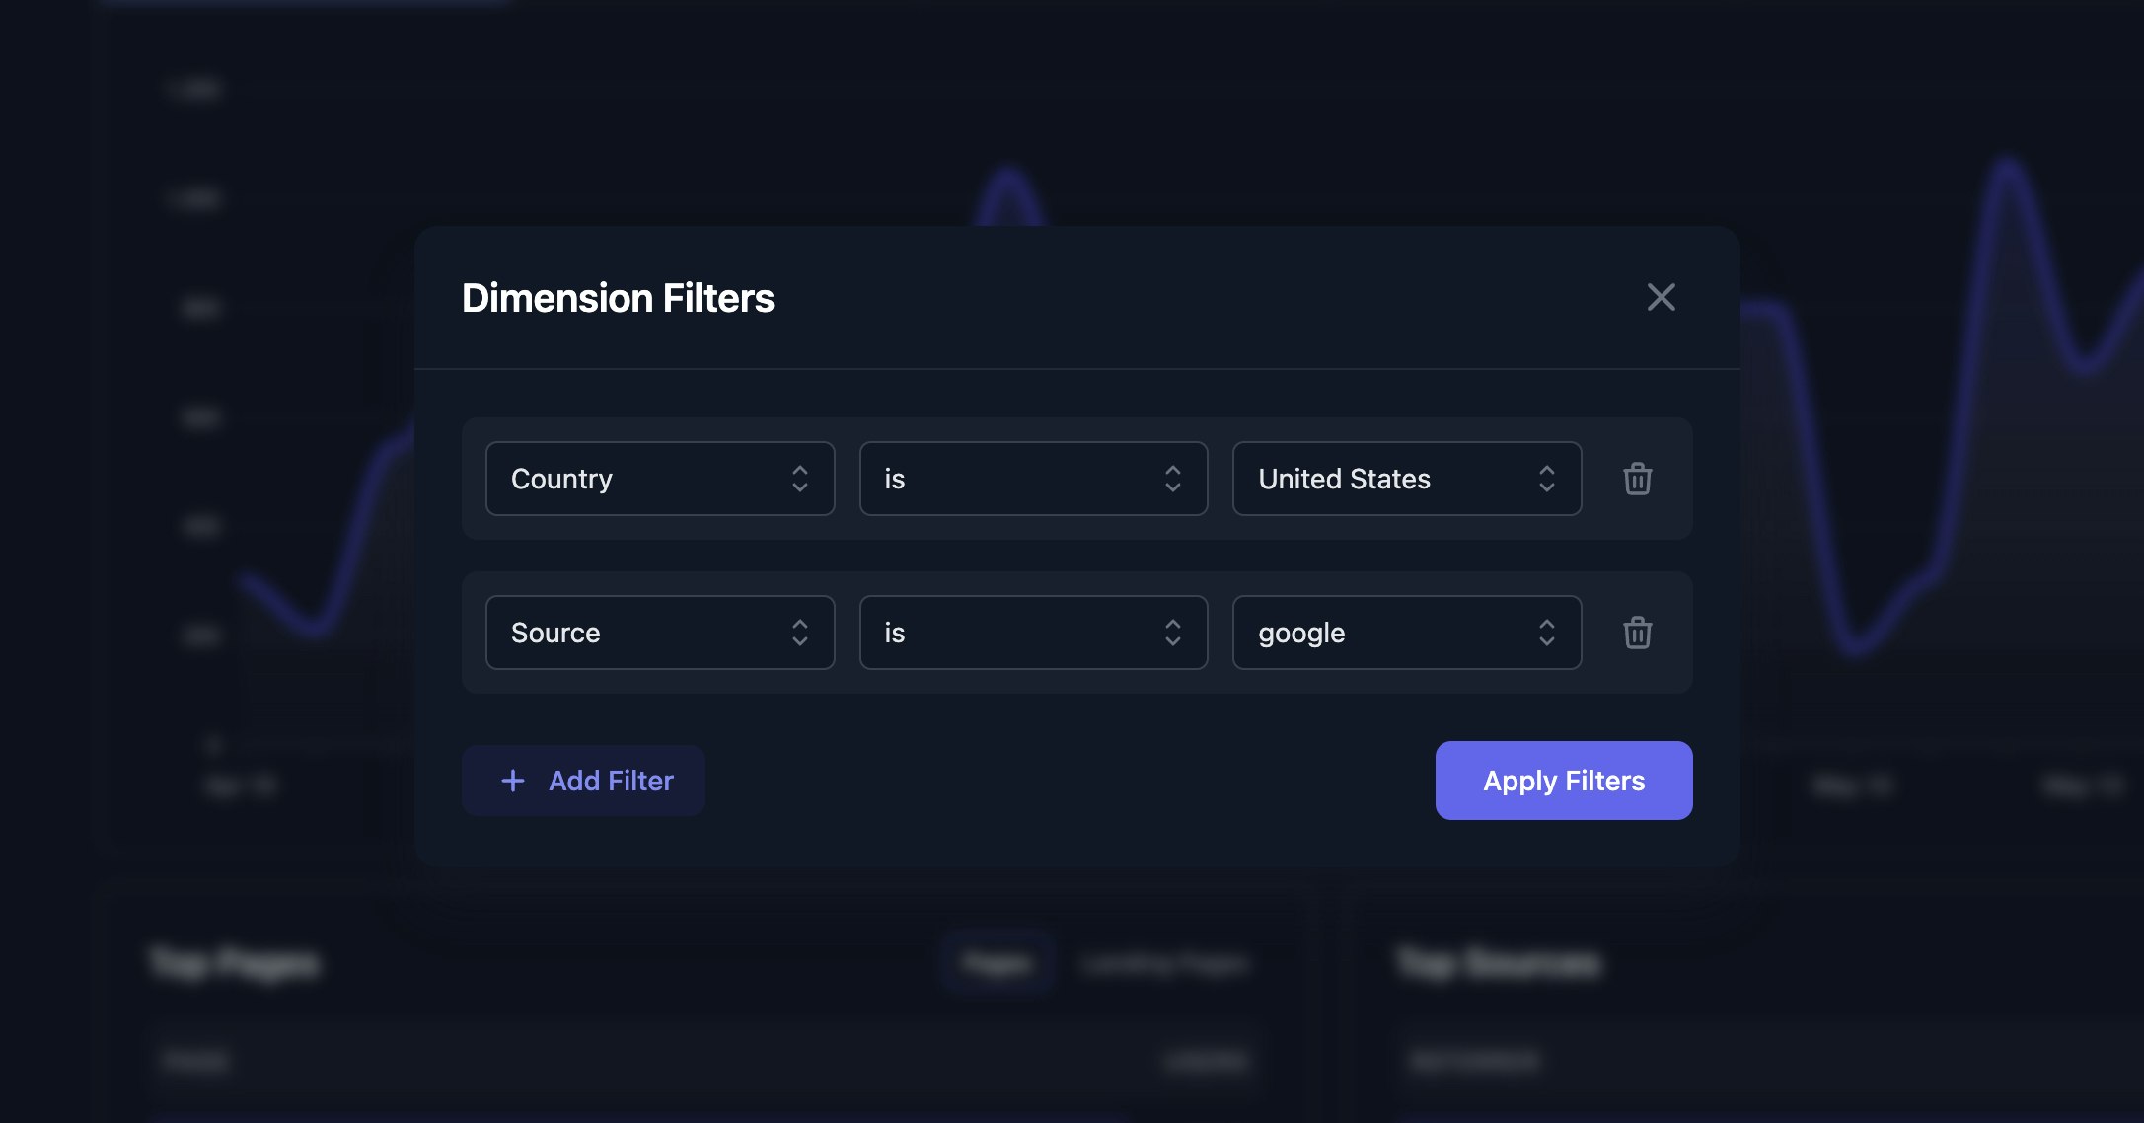Switch to the blurred Landing Pages tab
This screenshot has width=2144, height=1123.
point(1164,962)
